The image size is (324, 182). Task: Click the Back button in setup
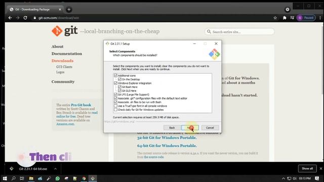tap(172, 128)
